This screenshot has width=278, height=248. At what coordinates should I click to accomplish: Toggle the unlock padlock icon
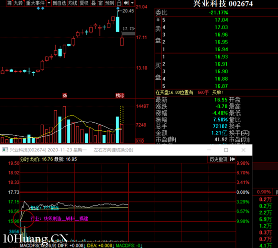pos(119,3)
